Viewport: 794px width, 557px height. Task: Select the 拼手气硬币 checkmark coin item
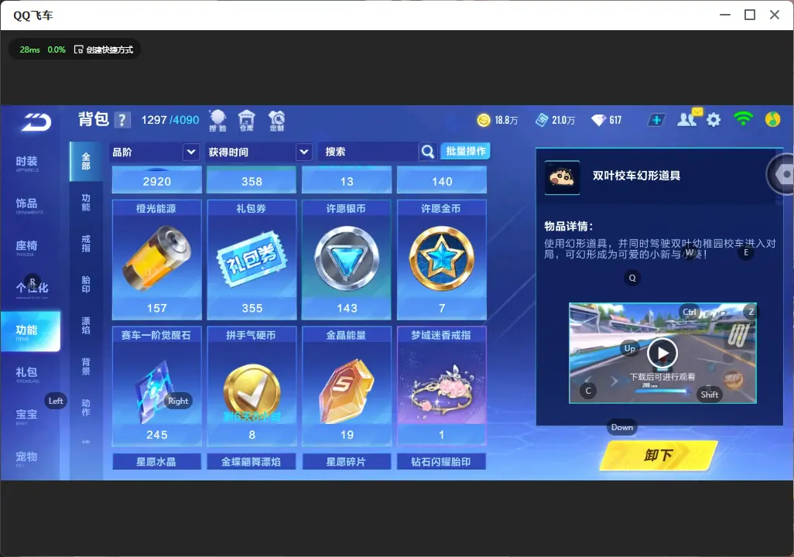[252, 386]
